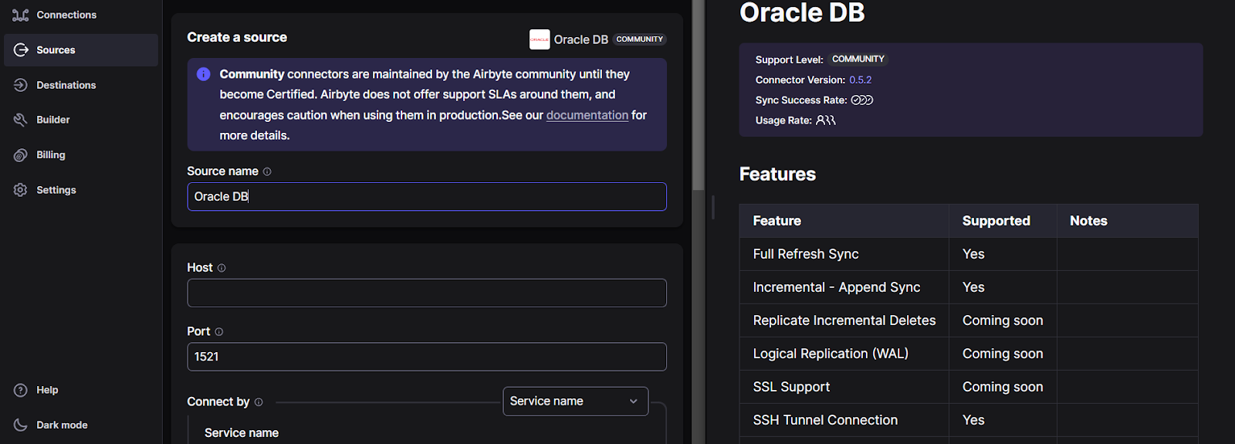Click the Port info icon

click(219, 332)
